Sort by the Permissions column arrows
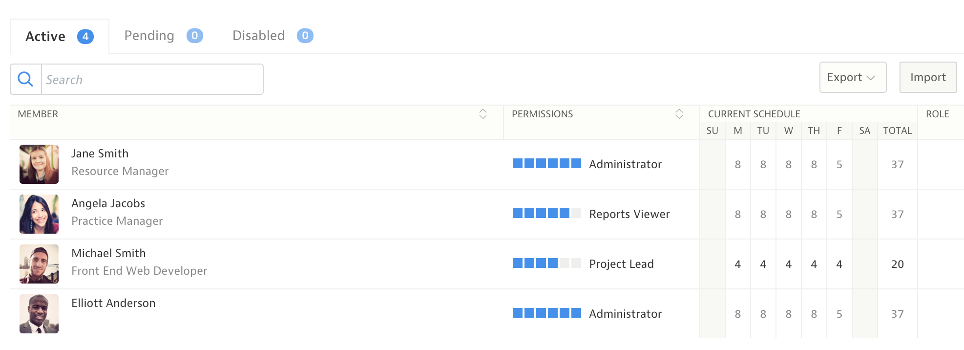 click(679, 114)
